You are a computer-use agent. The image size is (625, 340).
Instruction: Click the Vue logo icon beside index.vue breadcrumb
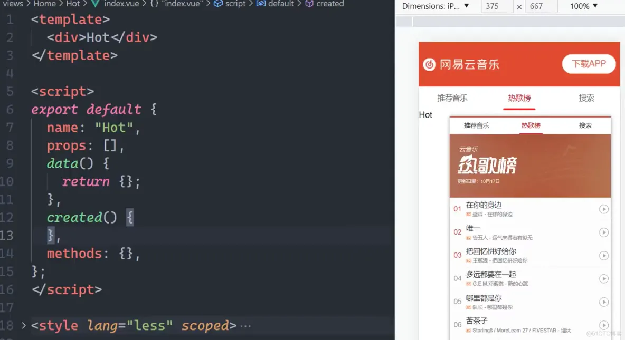click(94, 4)
